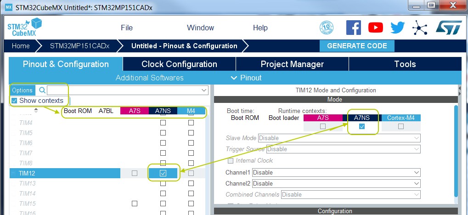
Task: Open the YouTube icon link
Action: click(376, 28)
